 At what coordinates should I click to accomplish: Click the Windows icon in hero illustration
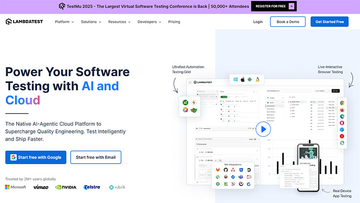coord(235,80)
